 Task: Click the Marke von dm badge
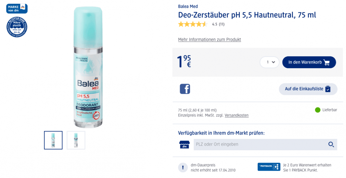click(x=17, y=9)
